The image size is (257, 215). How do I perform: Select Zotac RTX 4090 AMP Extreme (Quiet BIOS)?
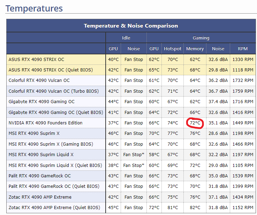point(54,208)
